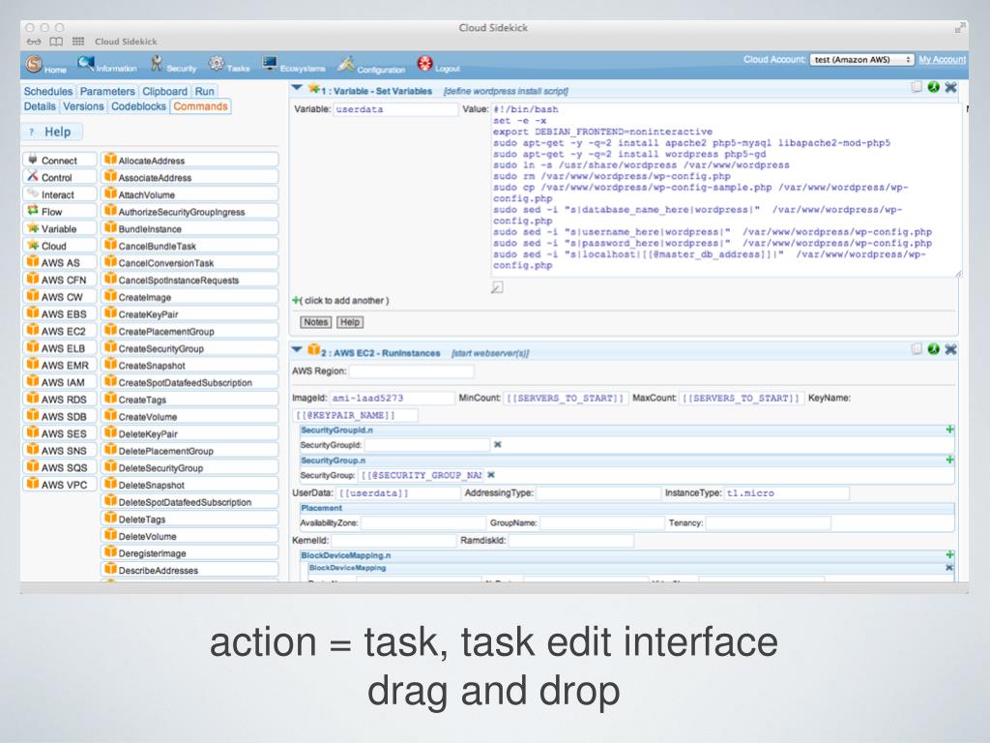Click green icon on step 1 header
Image resolution: width=990 pixels, height=743 pixels.
933,87
